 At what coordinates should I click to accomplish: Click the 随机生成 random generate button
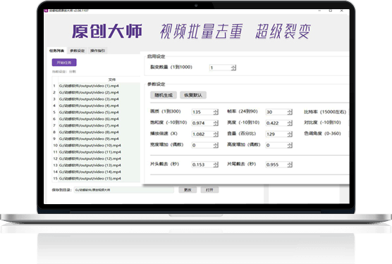pyautogui.click(x=164, y=95)
